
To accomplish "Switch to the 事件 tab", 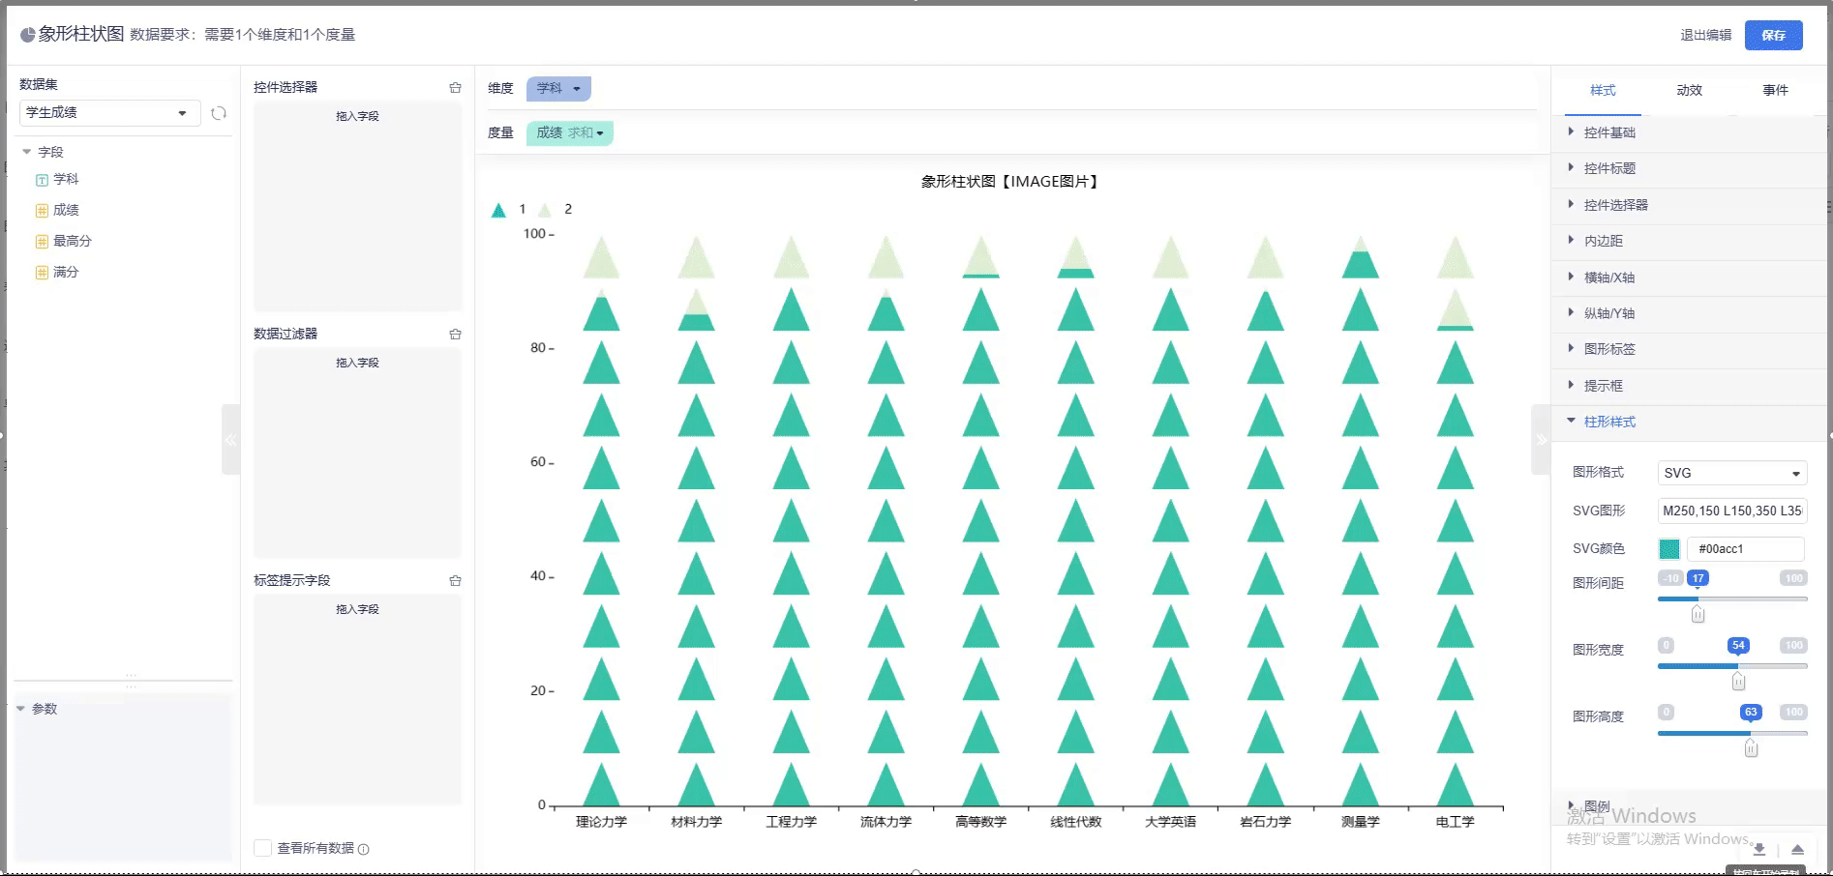I will (1775, 90).
